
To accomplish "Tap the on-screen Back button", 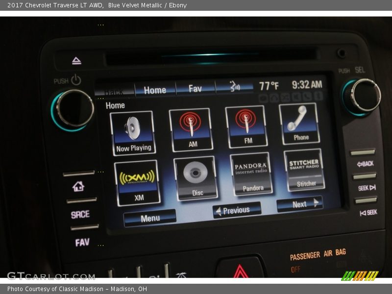I will click(114, 92).
